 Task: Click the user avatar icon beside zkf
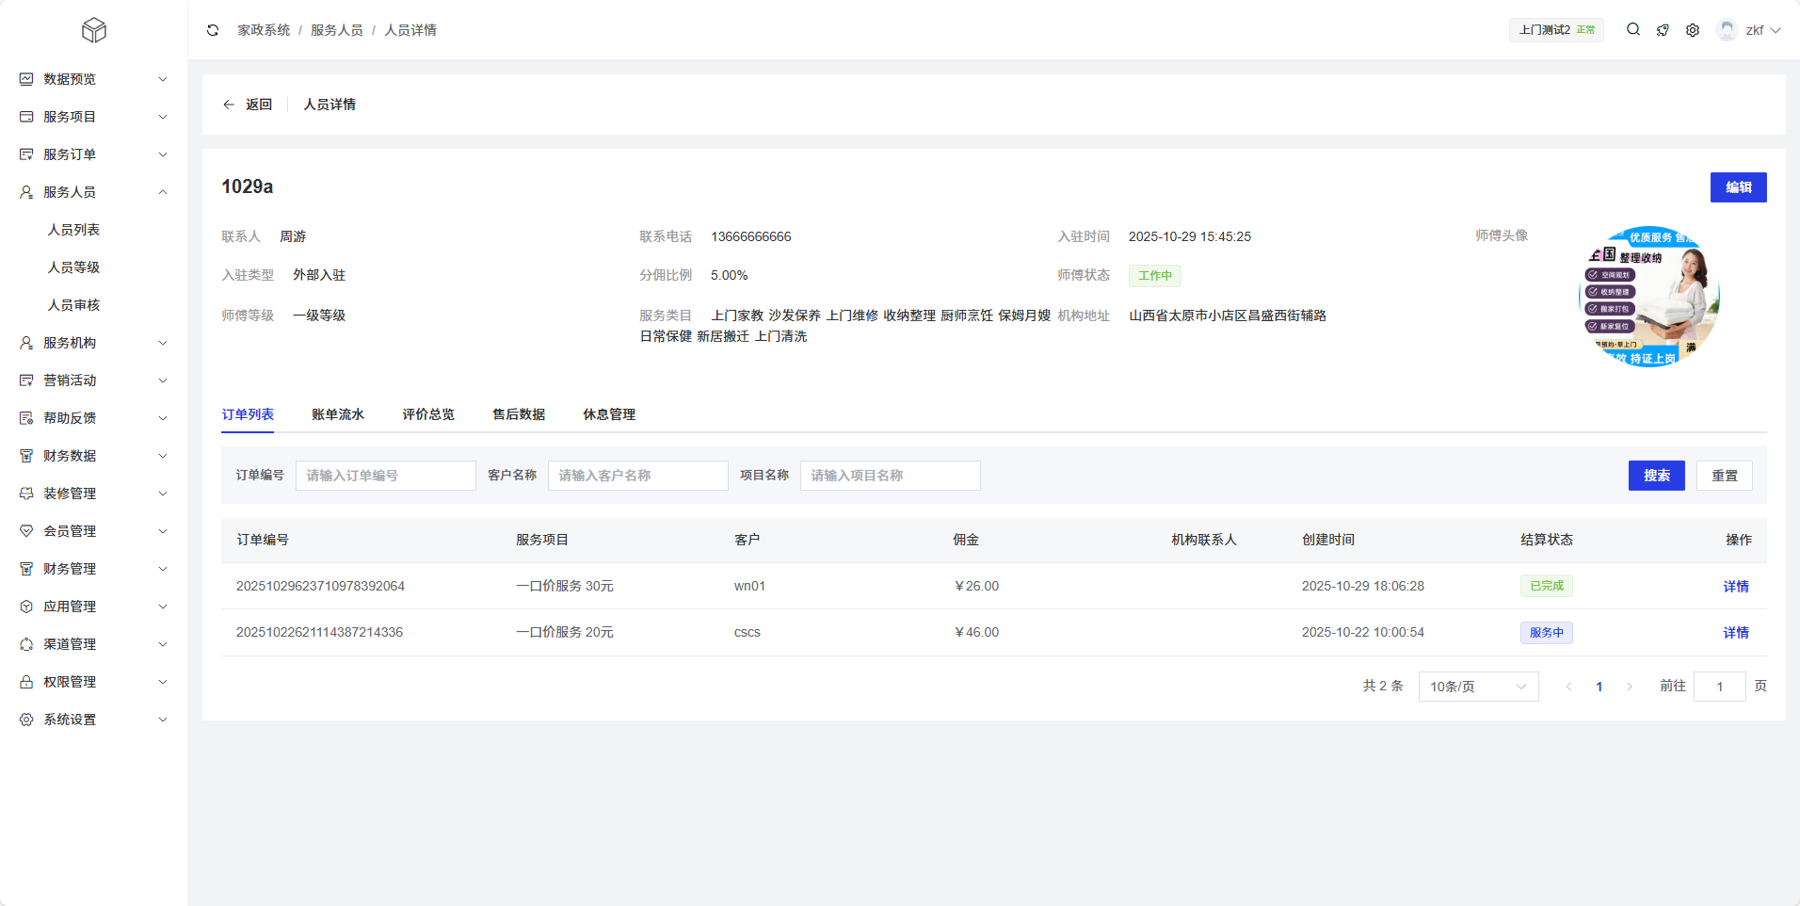pos(1727,30)
